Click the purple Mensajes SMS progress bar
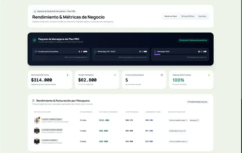Image resolution: width=242 pixels, height=153 pixels. click(x=180, y=54)
